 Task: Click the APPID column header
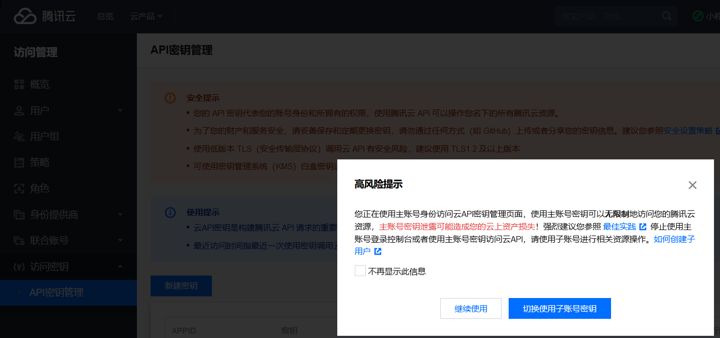tap(184, 331)
